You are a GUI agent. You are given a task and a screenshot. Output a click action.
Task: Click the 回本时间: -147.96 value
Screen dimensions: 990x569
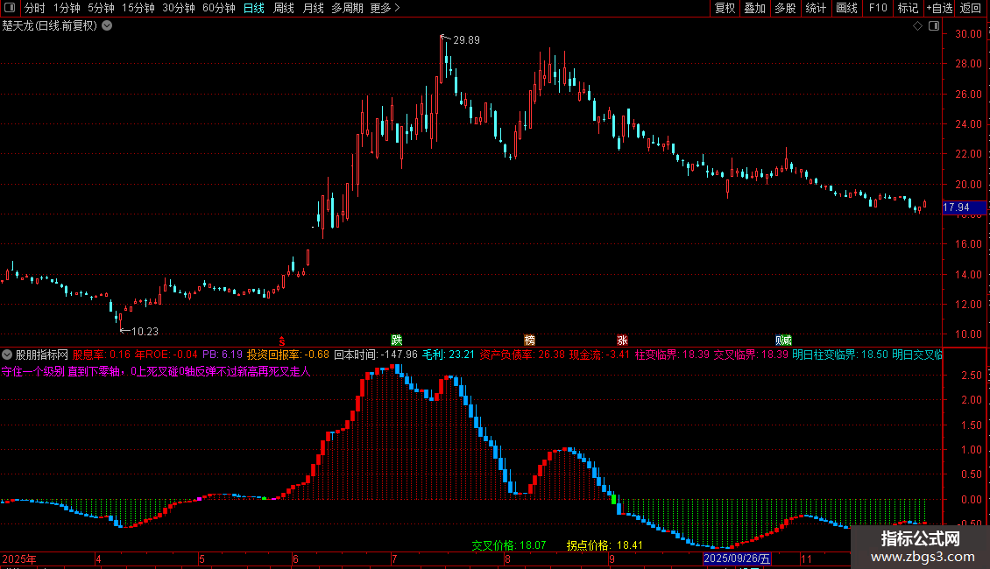tap(376, 355)
